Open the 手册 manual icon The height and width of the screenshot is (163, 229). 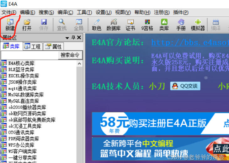(181, 25)
